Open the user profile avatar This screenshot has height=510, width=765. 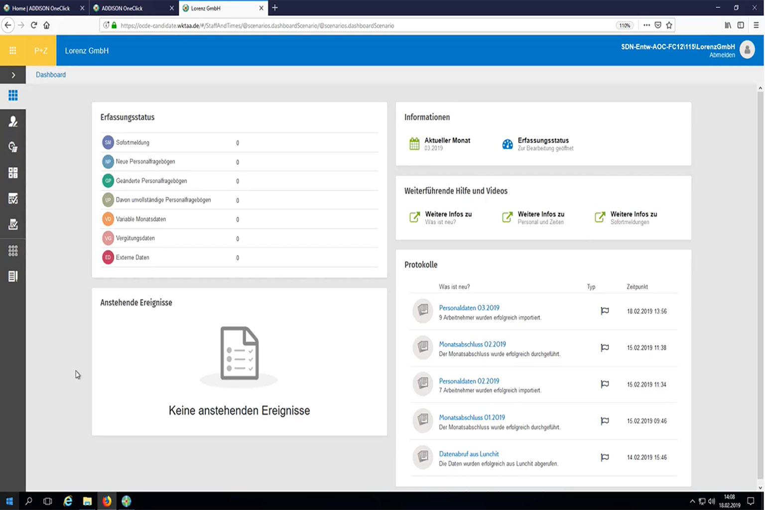pos(747,50)
